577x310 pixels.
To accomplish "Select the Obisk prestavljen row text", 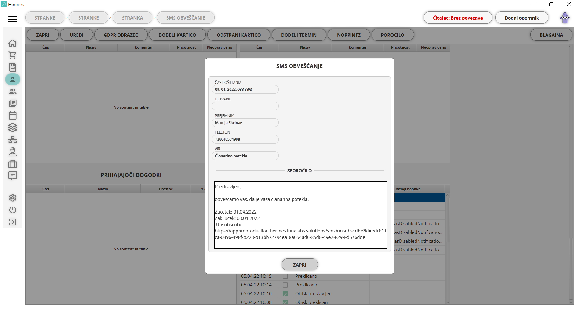I will [x=313, y=294].
